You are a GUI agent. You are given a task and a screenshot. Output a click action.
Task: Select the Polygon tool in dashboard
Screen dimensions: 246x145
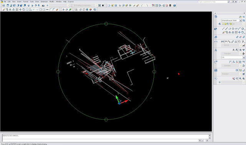[233, 29]
